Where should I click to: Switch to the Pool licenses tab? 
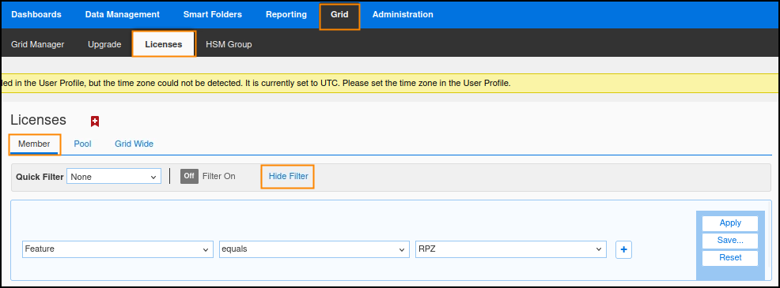[82, 144]
